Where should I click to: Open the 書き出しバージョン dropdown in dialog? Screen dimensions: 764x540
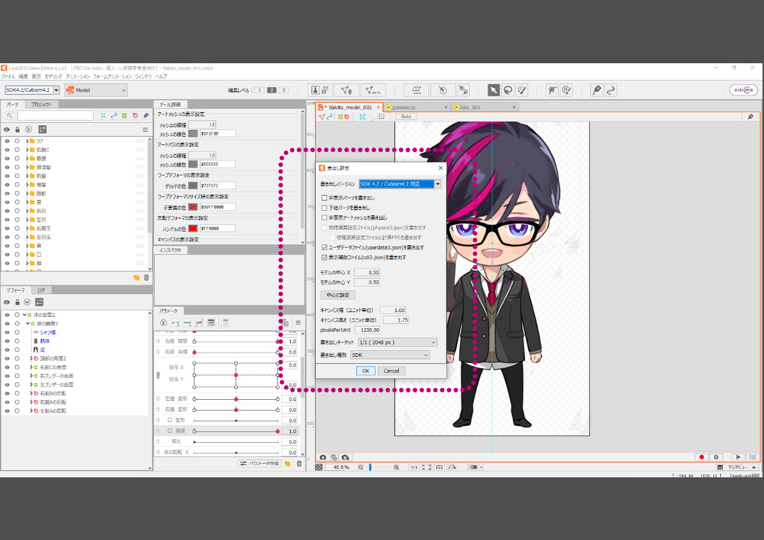400,184
